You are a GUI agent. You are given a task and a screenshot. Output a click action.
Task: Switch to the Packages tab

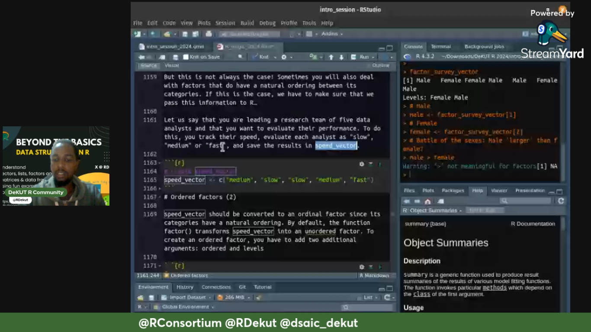(453, 191)
